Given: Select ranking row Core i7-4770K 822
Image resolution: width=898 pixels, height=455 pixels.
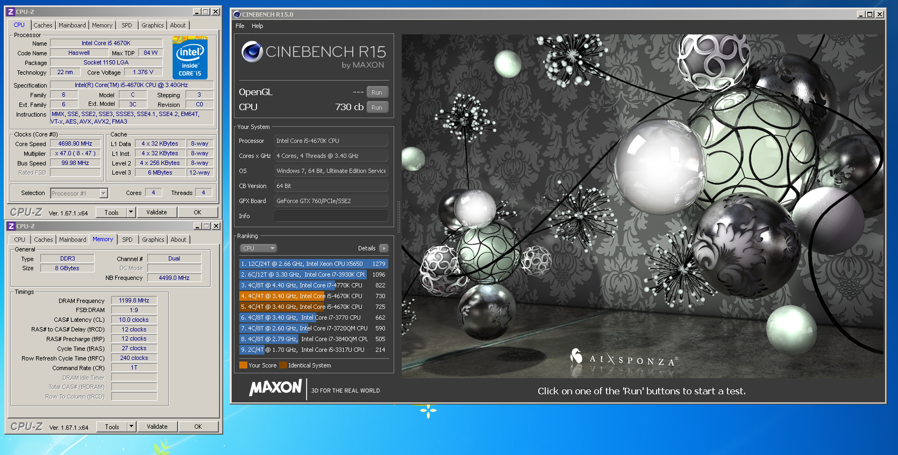Looking at the screenshot, I should (x=313, y=285).
